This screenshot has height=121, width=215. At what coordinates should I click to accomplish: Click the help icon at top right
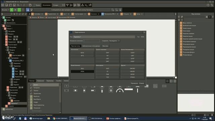coord(208,5)
